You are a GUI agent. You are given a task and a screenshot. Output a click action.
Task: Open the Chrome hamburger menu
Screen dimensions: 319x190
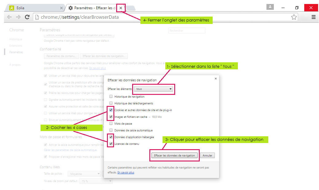tap(313, 17)
